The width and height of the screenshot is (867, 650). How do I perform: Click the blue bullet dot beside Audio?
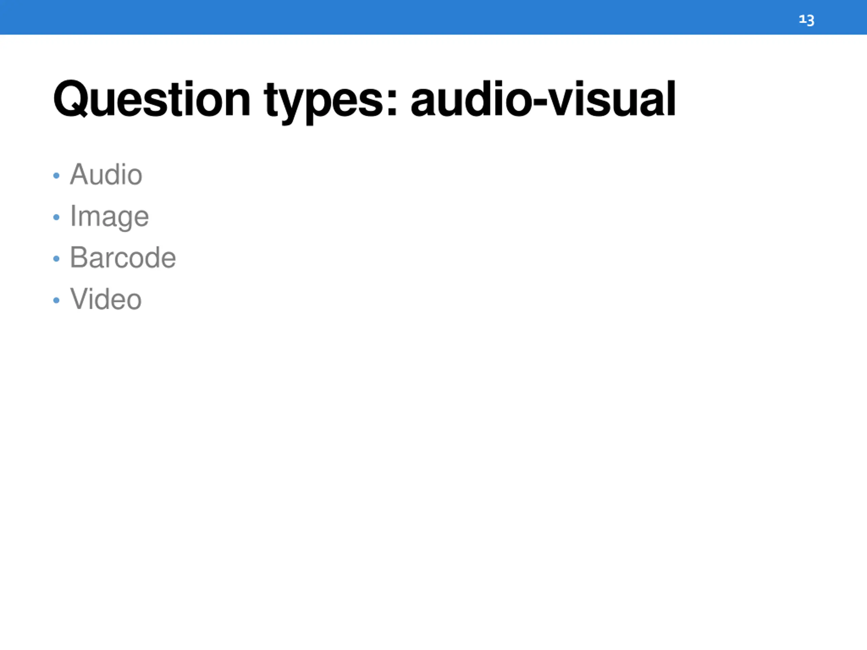tap(57, 176)
